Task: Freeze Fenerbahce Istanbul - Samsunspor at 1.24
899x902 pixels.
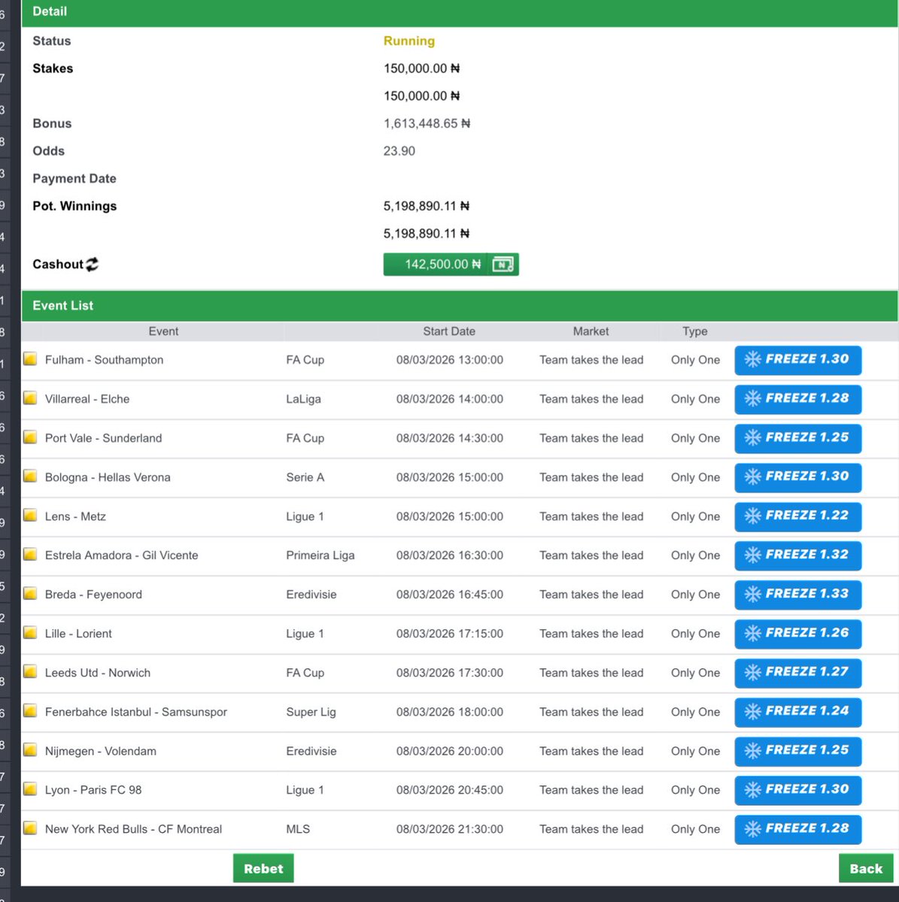Action: click(x=797, y=712)
